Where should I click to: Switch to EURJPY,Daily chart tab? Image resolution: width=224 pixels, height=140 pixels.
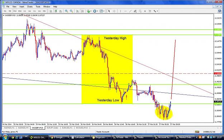(52, 128)
